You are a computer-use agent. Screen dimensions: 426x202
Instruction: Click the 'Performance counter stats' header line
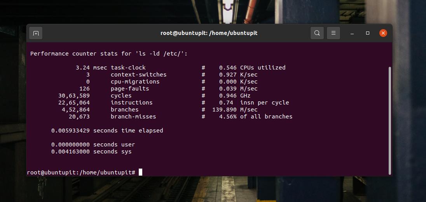pyautogui.click(x=109, y=54)
